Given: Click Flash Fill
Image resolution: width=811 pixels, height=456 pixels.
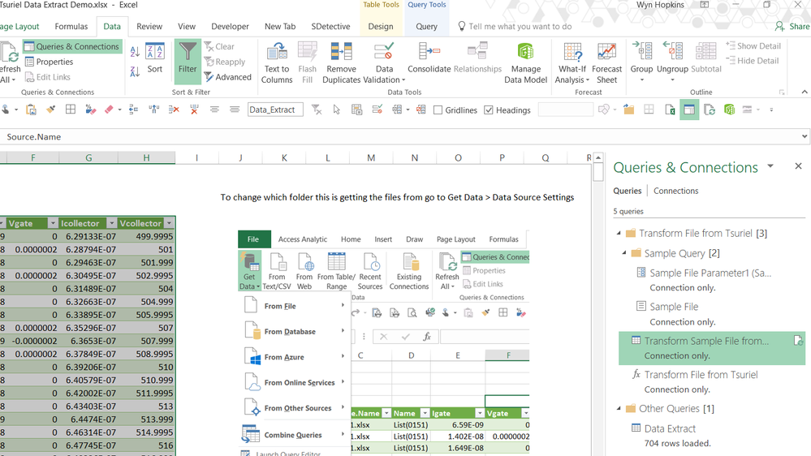Looking at the screenshot, I should [x=307, y=62].
